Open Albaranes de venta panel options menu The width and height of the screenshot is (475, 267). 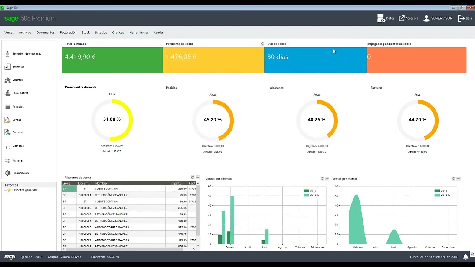[x=198, y=178]
